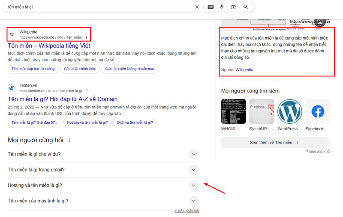Open Tên miền là gì? Hỏi đáp từ A-Z link
Screen dimensions: 343x217
pyautogui.click(x=63, y=99)
